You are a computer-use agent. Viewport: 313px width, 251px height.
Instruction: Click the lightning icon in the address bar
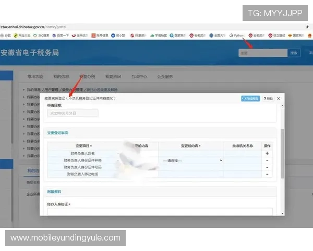point(307,27)
